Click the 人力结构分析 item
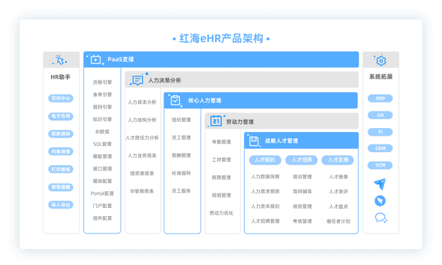The height and width of the screenshot is (265, 442). point(142,120)
